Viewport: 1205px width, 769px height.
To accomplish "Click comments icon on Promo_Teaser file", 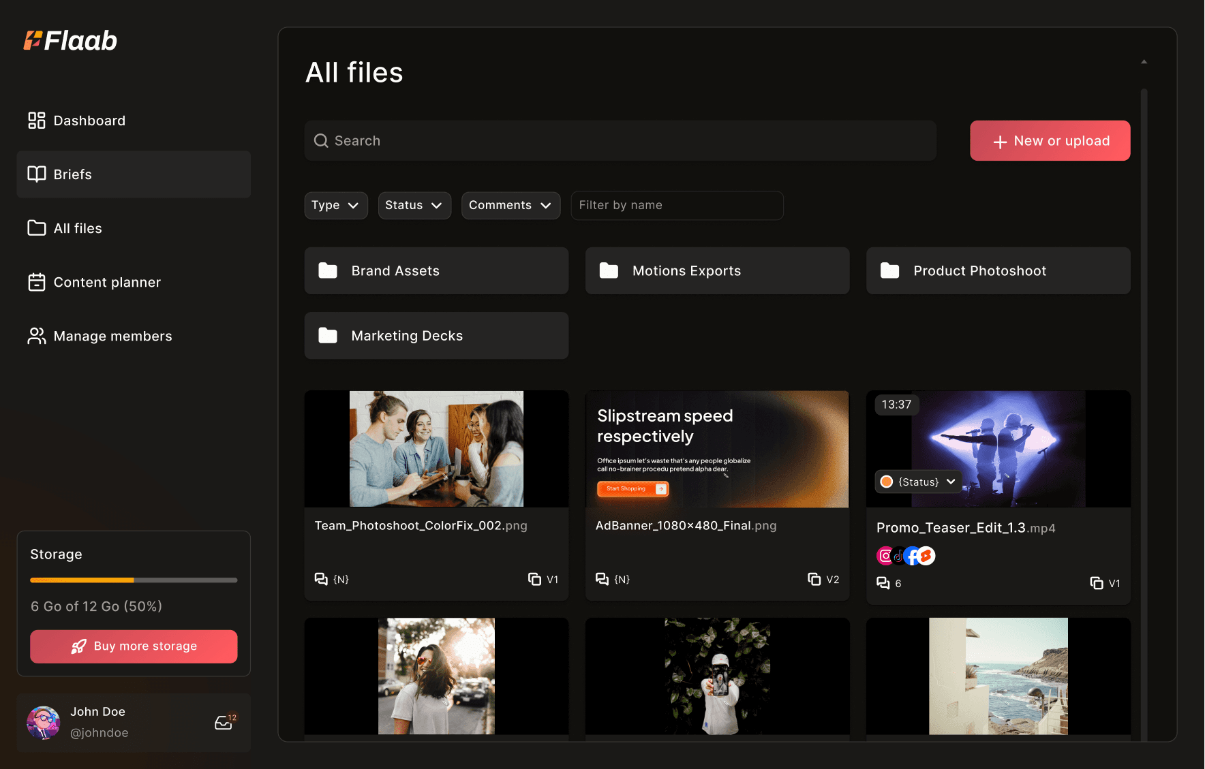I will (883, 583).
